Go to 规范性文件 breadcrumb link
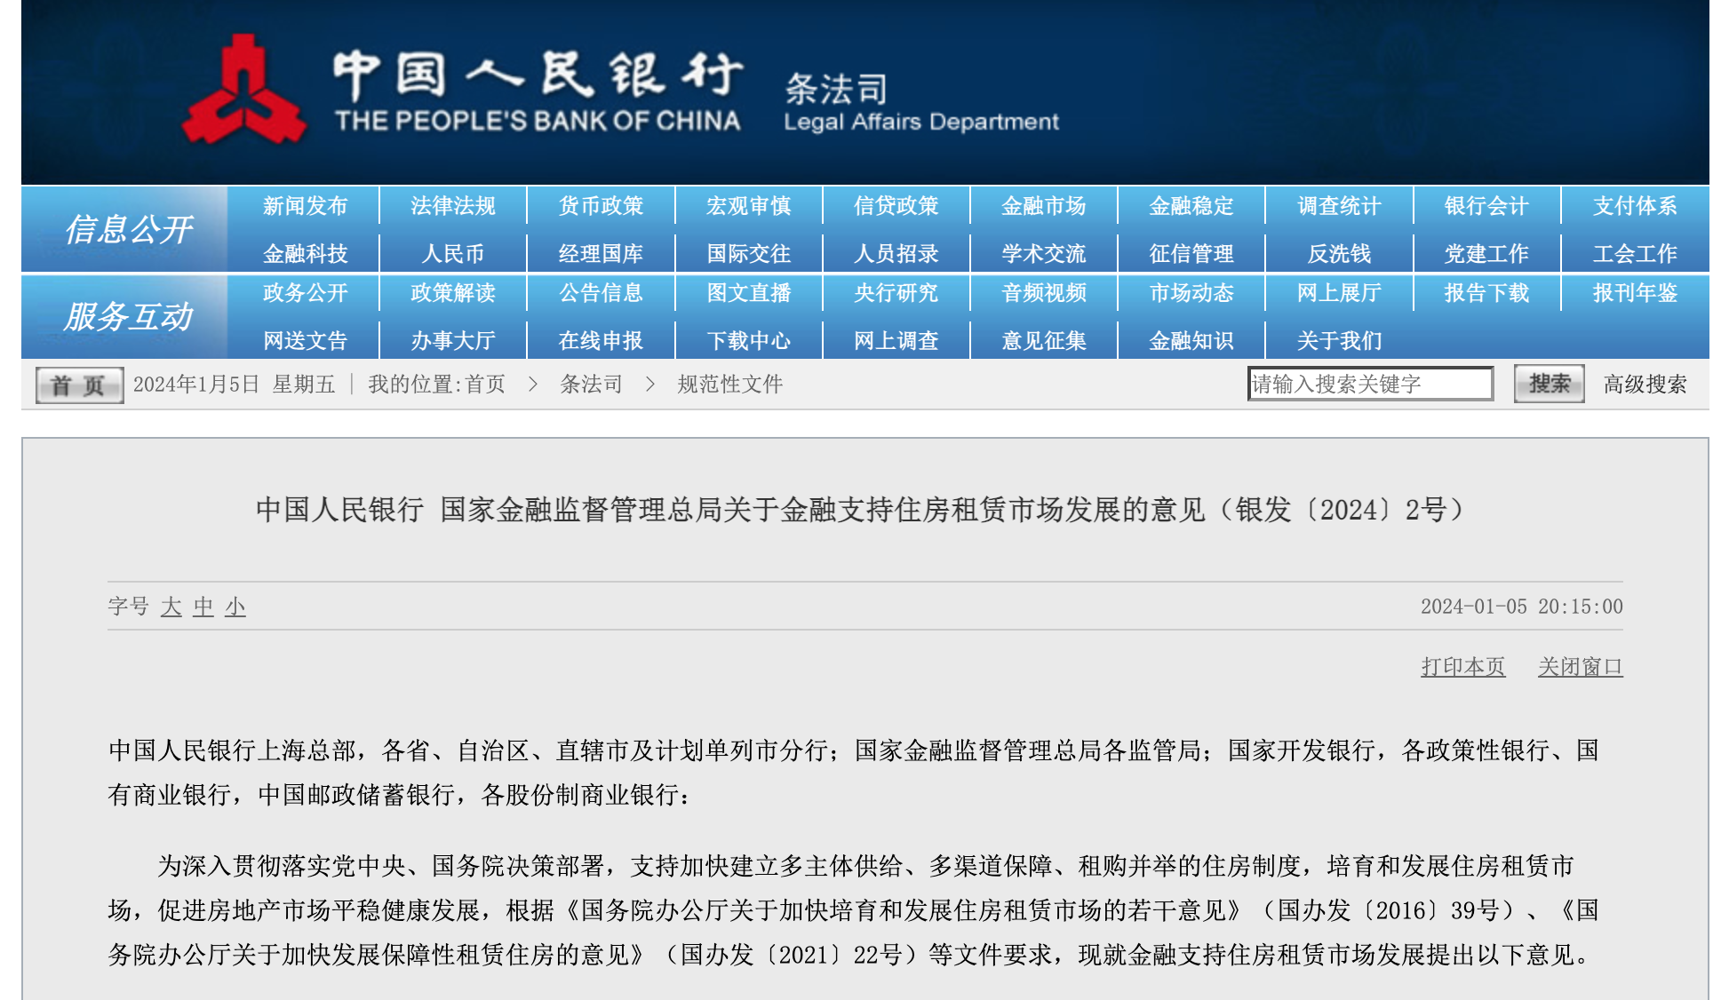 729,385
